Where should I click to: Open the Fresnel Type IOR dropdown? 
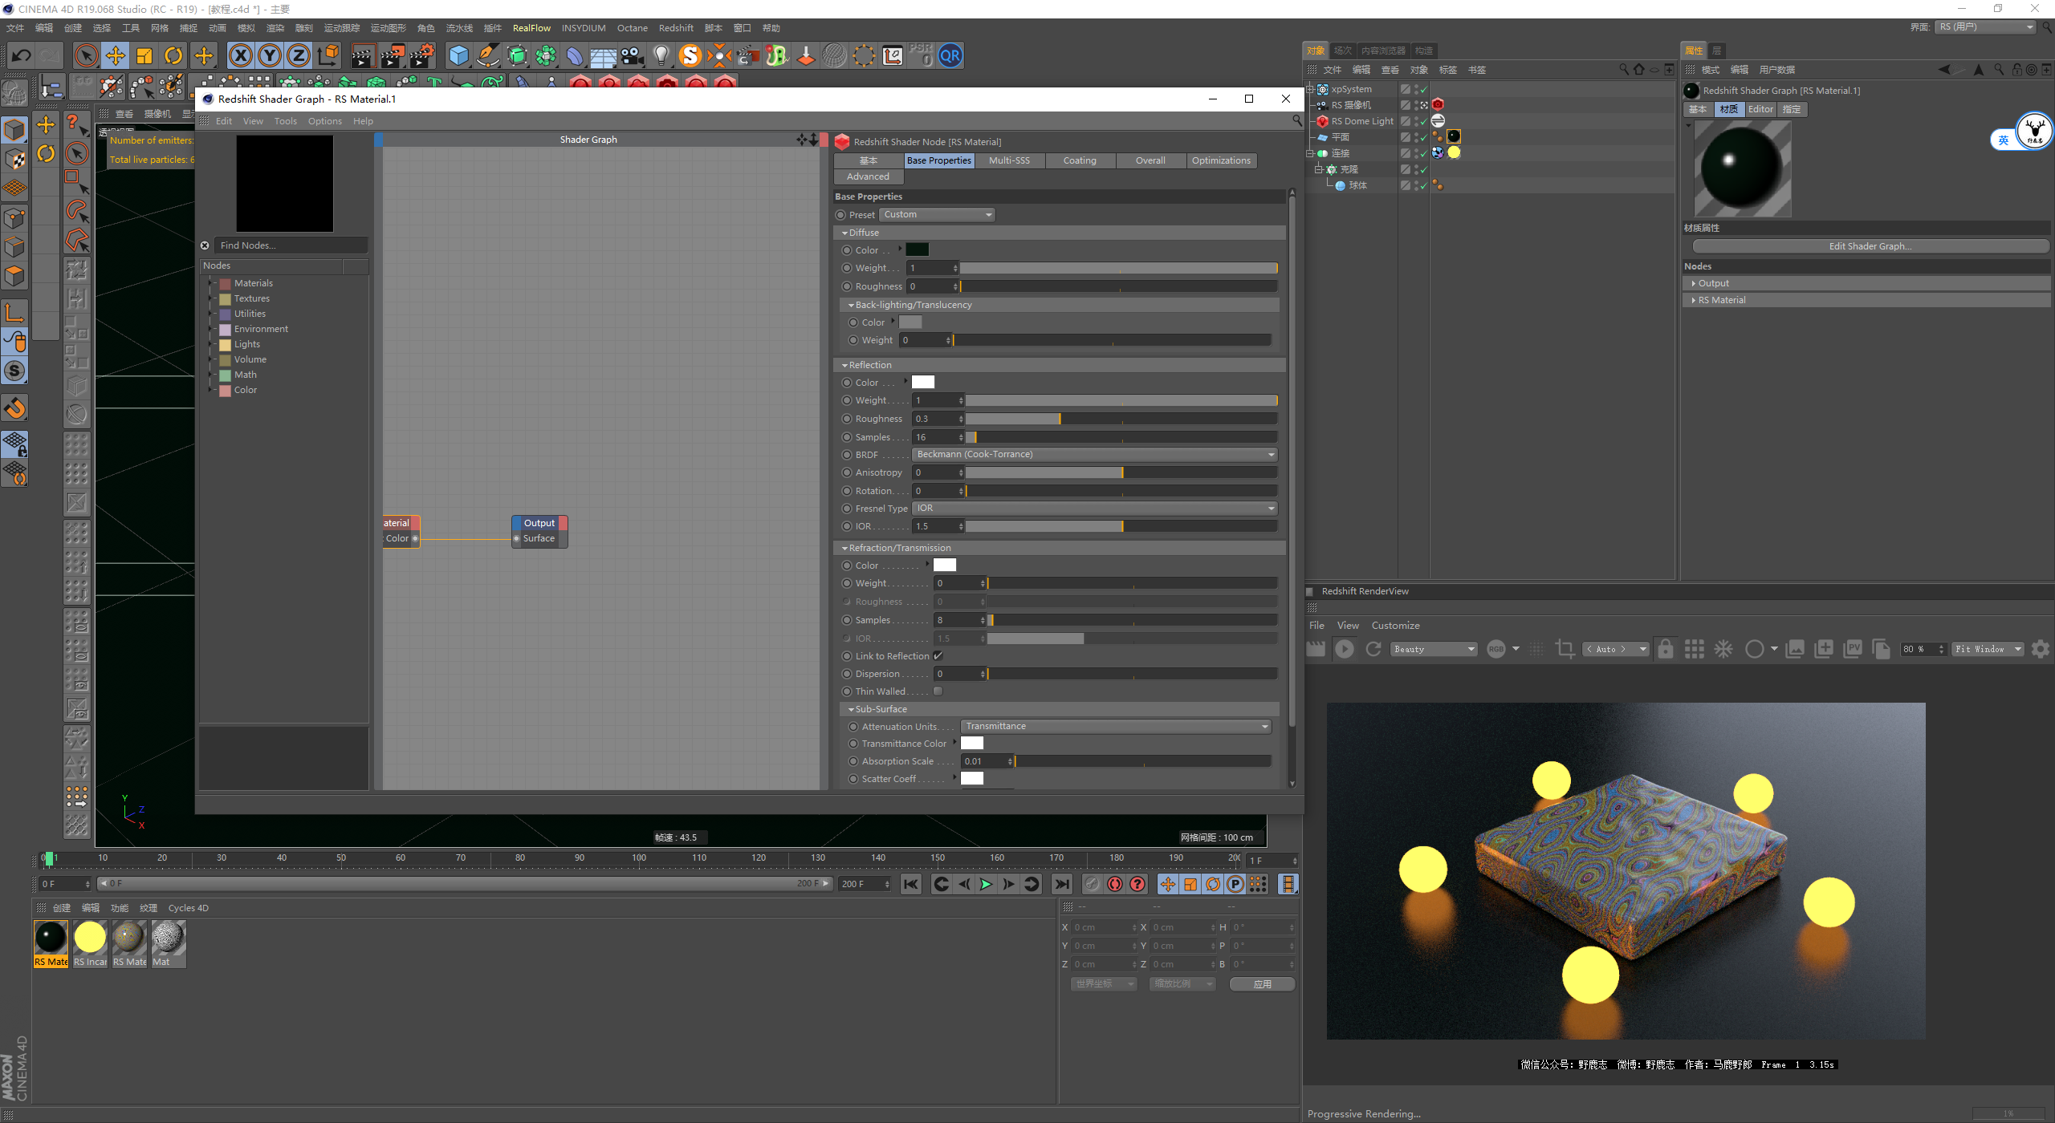(1095, 509)
